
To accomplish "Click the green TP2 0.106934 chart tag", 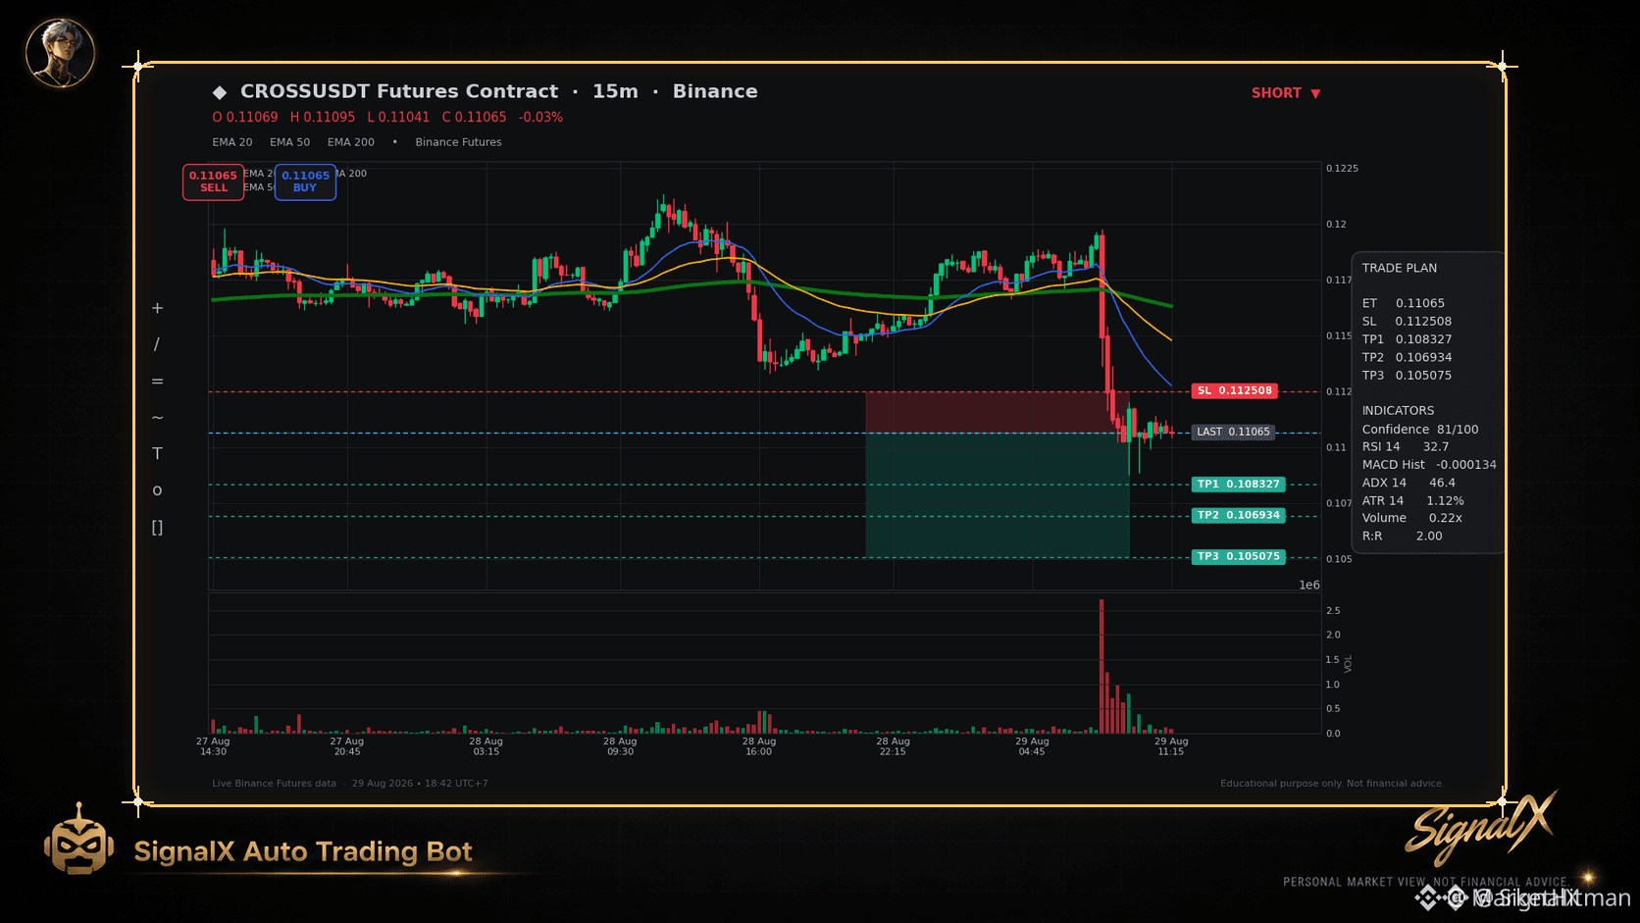I will pyautogui.click(x=1238, y=515).
